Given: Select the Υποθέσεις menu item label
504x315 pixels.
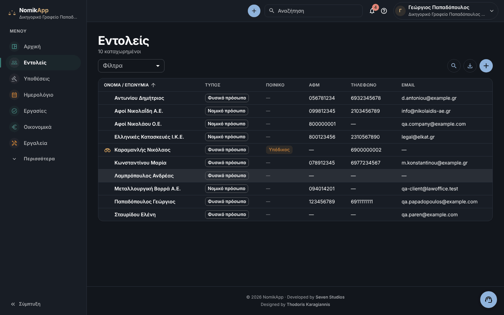Looking at the screenshot, I should 37,79.
